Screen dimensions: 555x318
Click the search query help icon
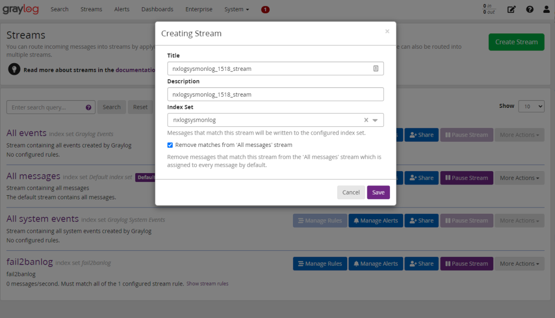tap(88, 107)
